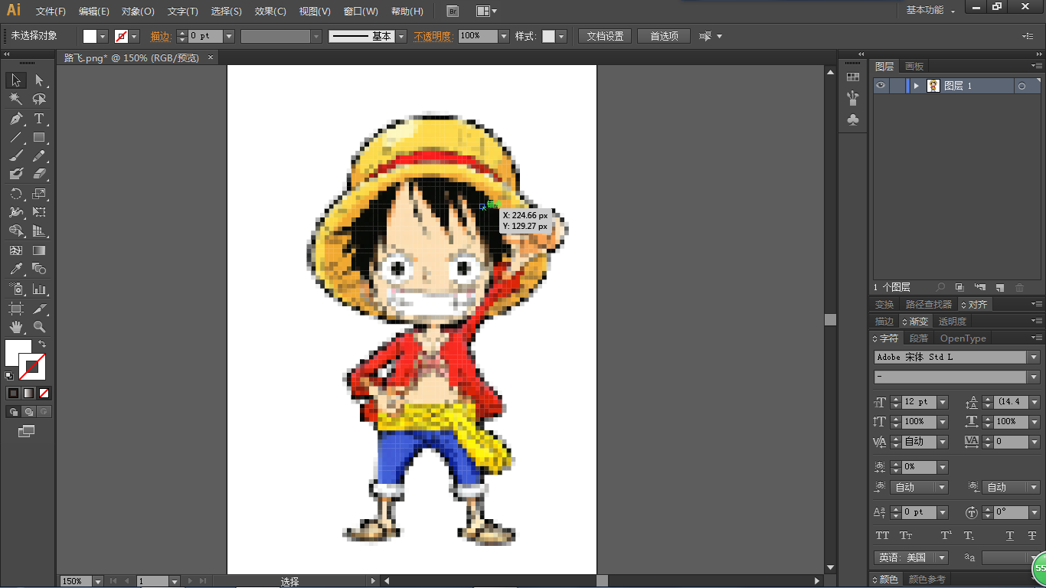Image resolution: width=1046 pixels, height=588 pixels.
Task: Choose the Rotate tool
Action: tap(16, 194)
